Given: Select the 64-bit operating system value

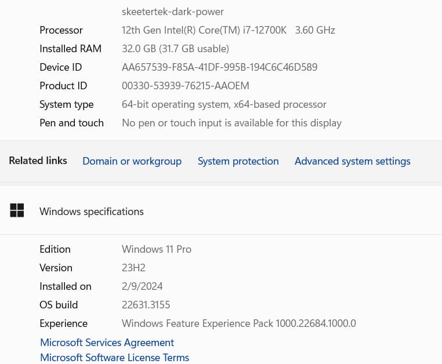Looking at the screenshot, I should (224, 104).
